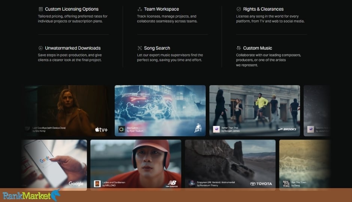352x202 pixels.
Task: Open the Song Search heading
Action: [157, 48]
